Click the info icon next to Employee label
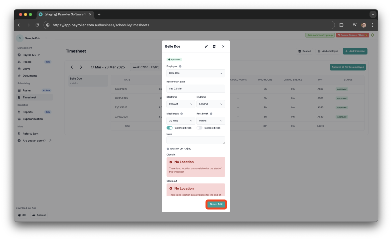The height and width of the screenshot is (240, 392). [x=180, y=66]
